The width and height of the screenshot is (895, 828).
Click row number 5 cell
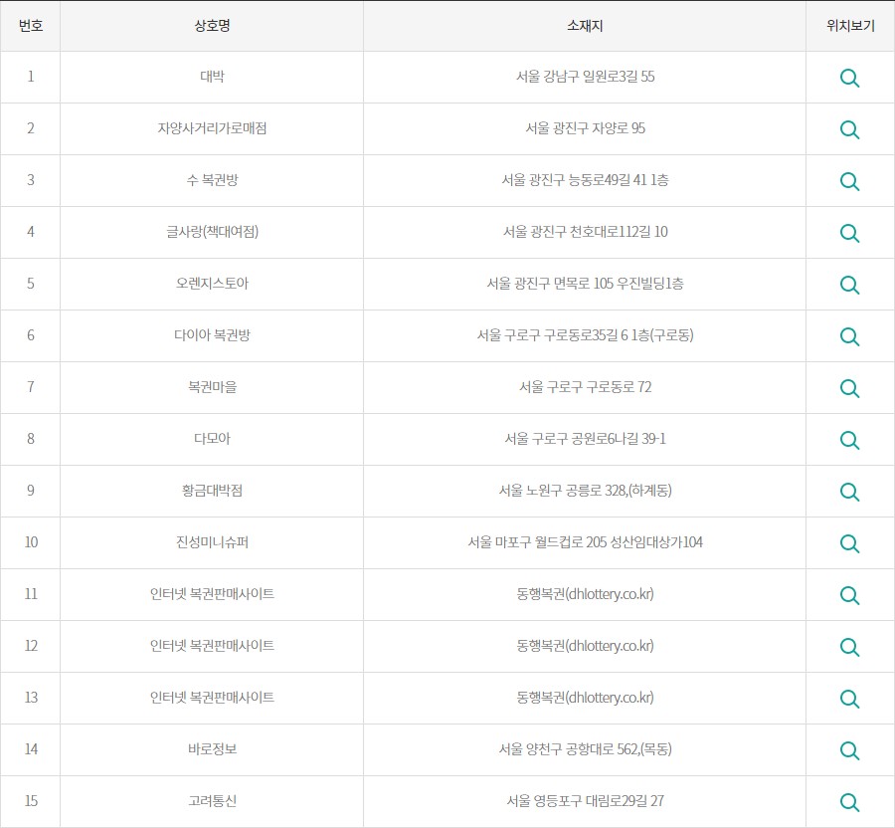click(30, 284)
